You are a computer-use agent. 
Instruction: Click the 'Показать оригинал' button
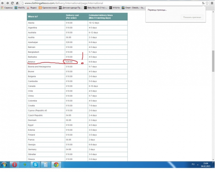coord(191,17)
